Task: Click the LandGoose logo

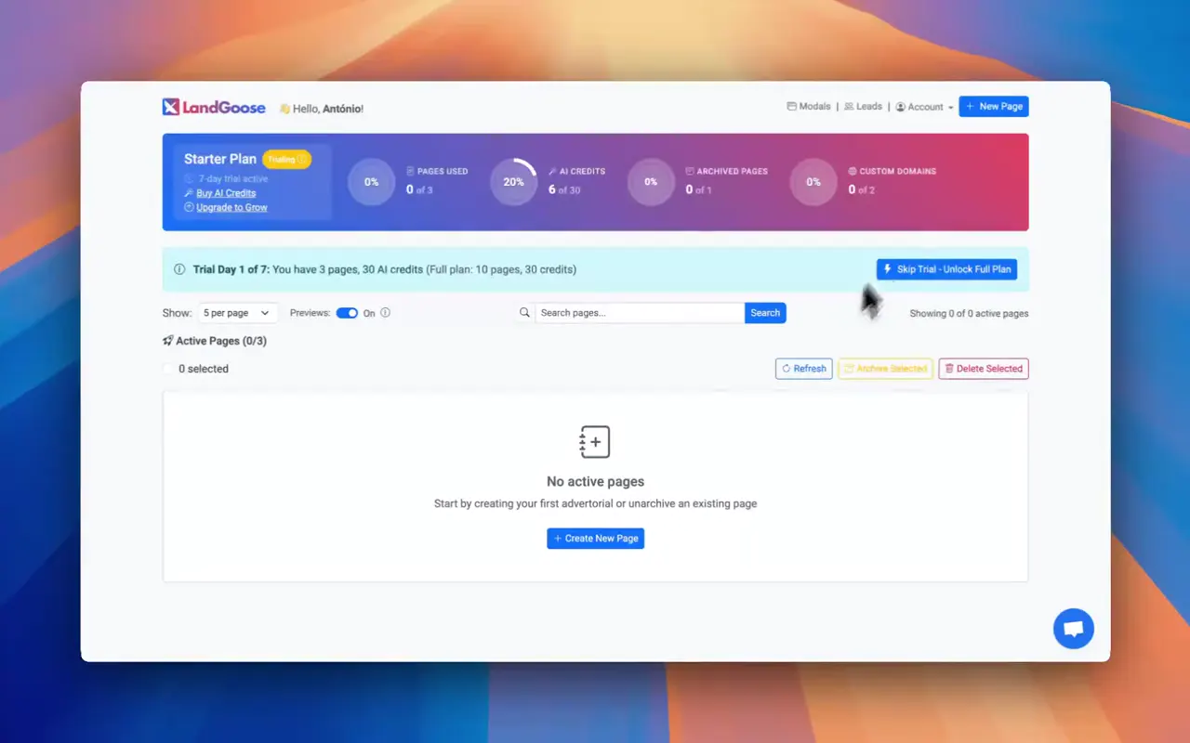Action: click(214, 108)
